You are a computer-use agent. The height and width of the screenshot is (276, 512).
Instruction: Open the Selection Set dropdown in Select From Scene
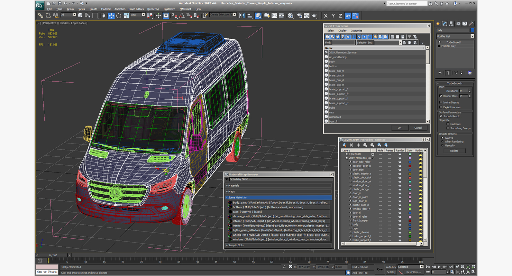(387, 43)
